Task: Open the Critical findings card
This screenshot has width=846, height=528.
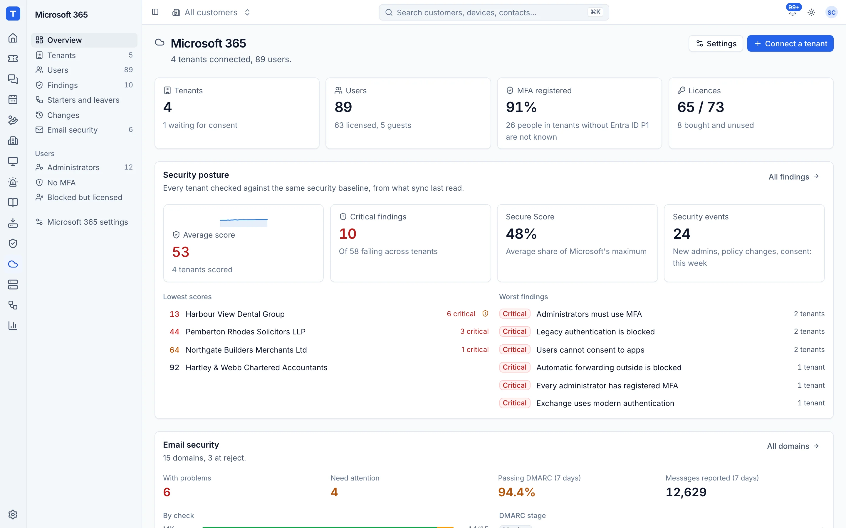Action: click(410, 243)
